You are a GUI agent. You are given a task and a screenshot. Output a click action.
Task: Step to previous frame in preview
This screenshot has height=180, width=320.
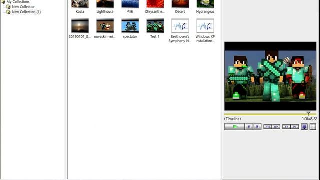(x=268, y=127)
